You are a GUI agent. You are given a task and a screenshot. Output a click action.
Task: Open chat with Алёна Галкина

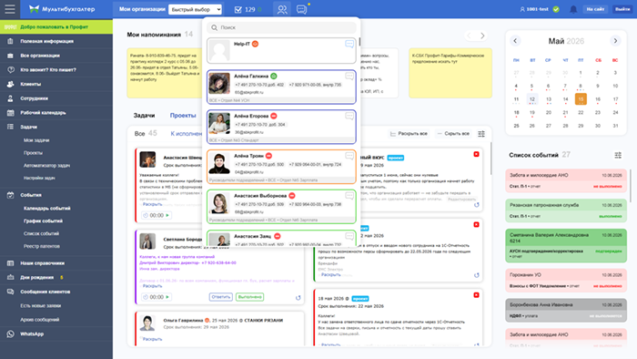tap(349, 76)
